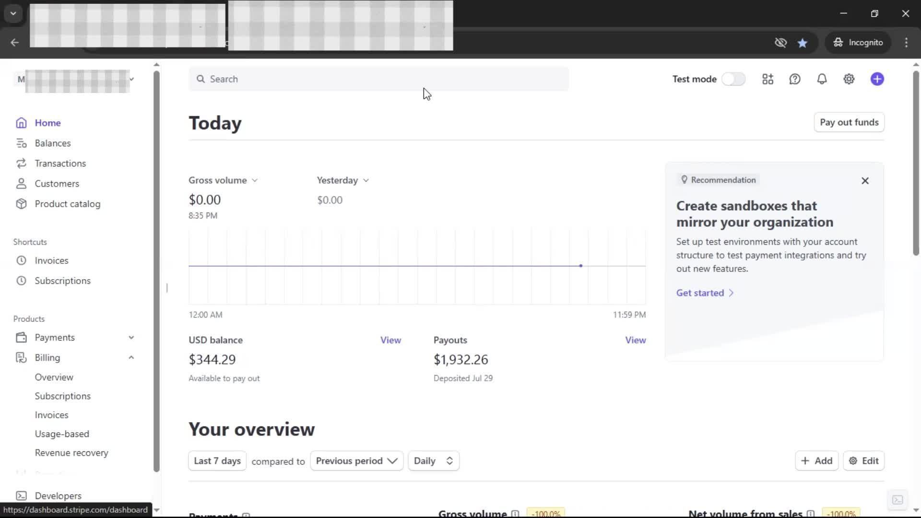The image size is (921, 518).
Task: Click the Product catalog box icon
Action: pos(21,204)
